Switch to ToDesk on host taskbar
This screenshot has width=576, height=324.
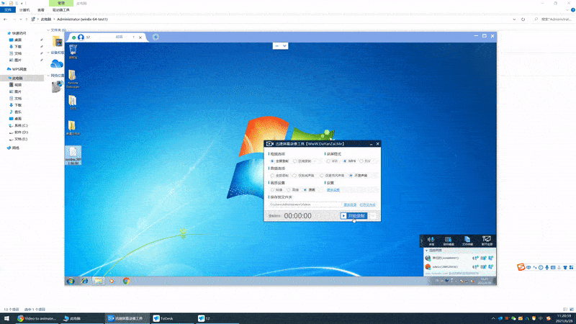pos(172,318)
